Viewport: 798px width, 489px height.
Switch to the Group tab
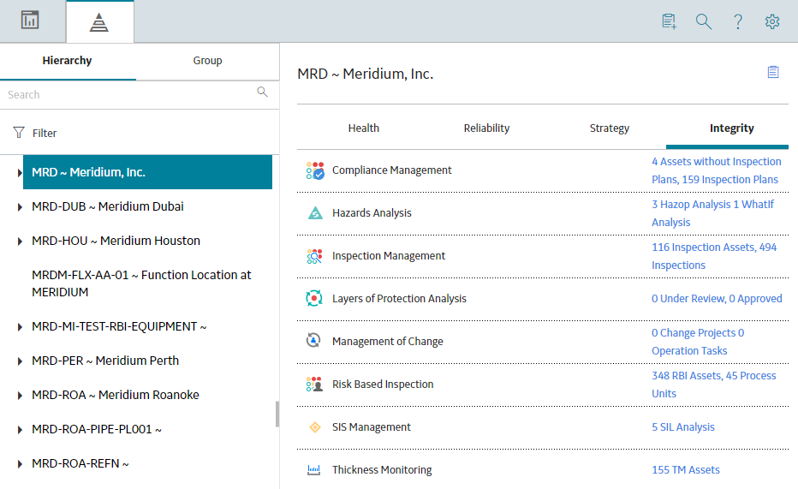(x=207, y=61)
